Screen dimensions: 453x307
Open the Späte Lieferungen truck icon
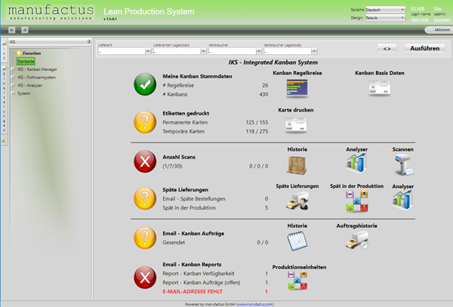coord(297,201)
